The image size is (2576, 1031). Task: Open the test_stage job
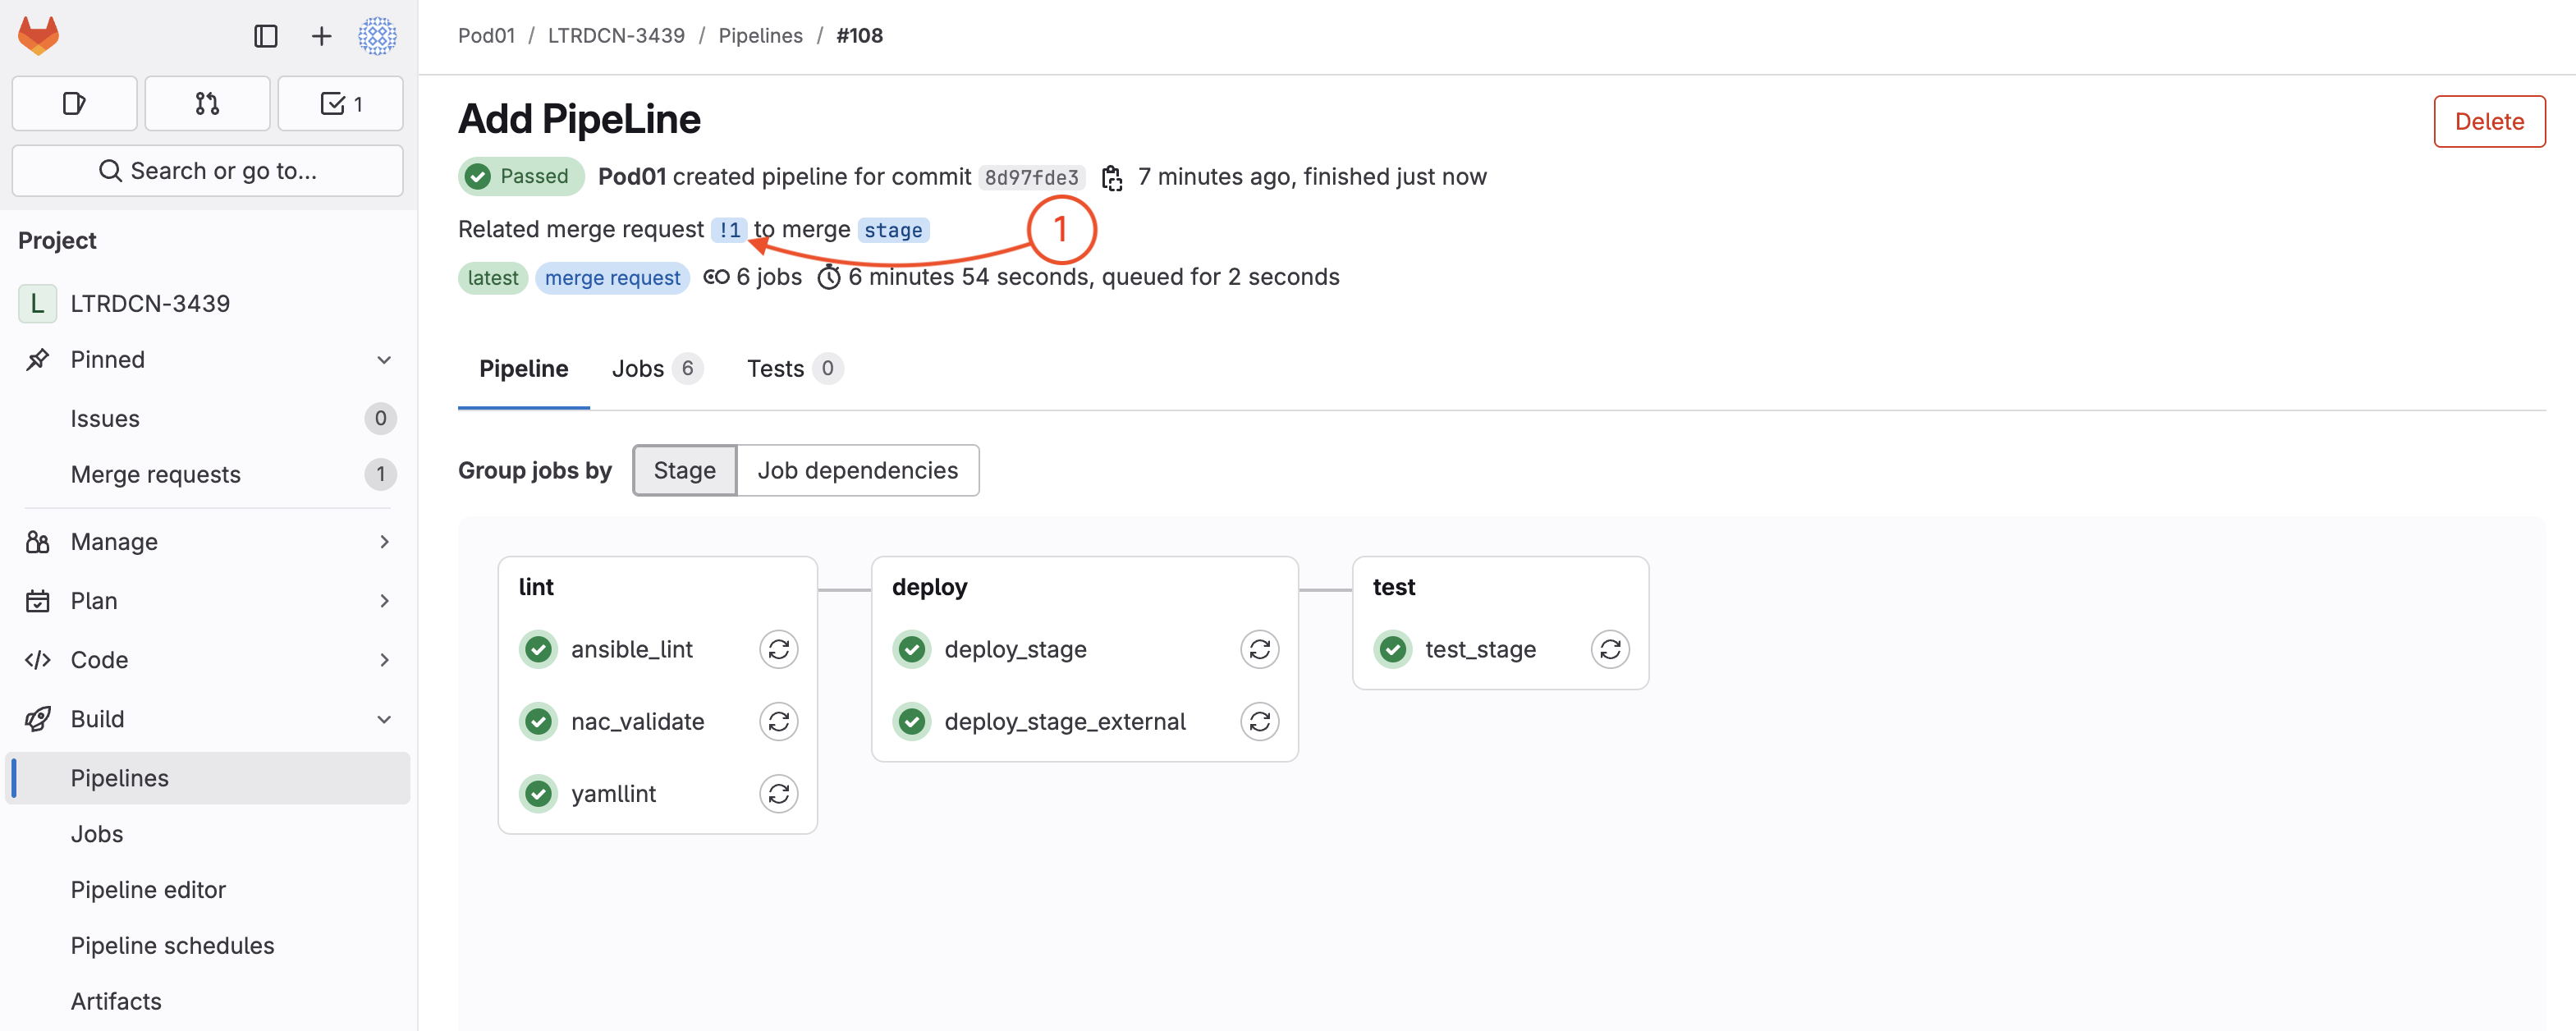click(x=1480, y=649)
